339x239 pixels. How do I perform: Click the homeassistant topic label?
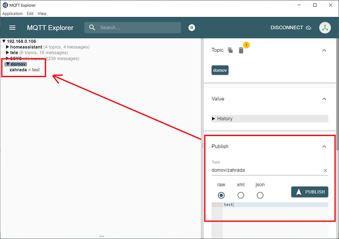pyautogui.click(x=26, y=47)
